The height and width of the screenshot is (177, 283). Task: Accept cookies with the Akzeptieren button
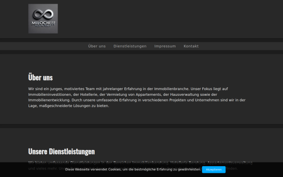[x=214, y=169]
